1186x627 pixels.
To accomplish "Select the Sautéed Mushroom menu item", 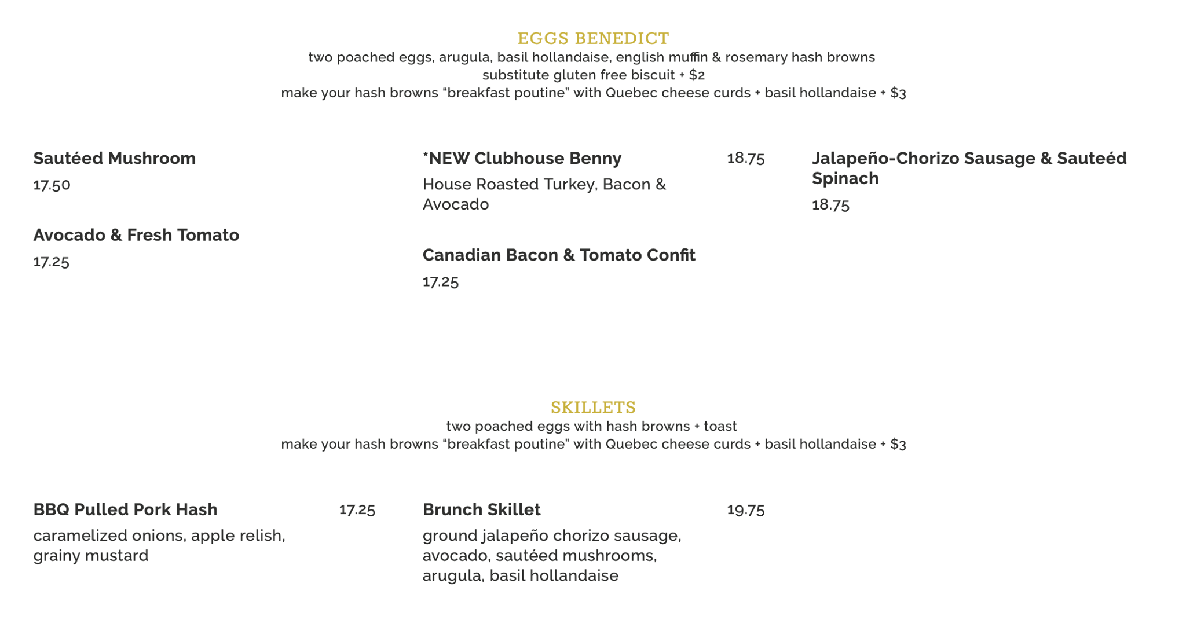I will coord(114,158).
